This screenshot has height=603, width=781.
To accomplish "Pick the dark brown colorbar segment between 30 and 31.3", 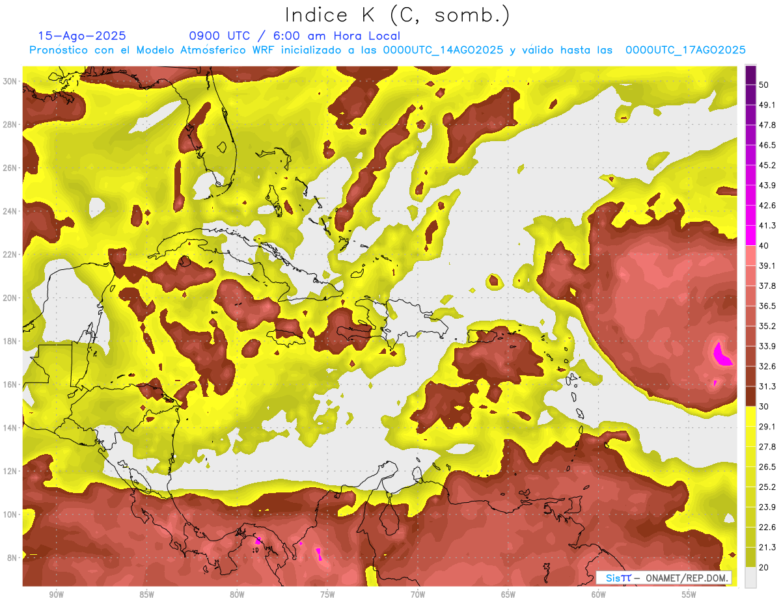I will tap(750, 396).
